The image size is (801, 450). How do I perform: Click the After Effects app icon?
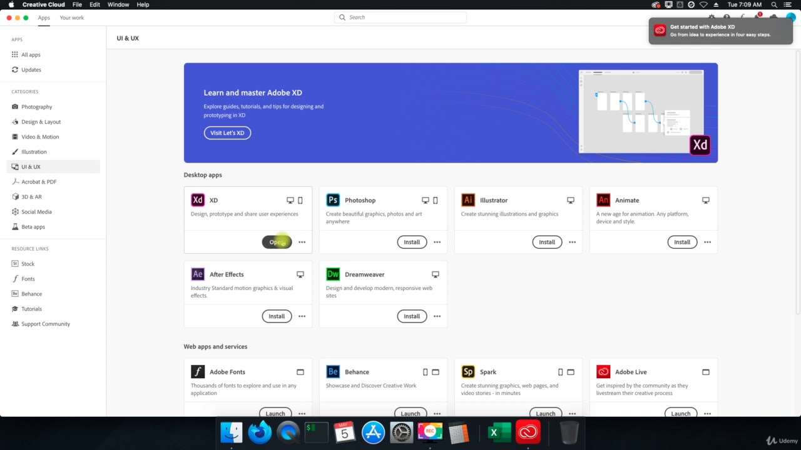click(198, 274)
